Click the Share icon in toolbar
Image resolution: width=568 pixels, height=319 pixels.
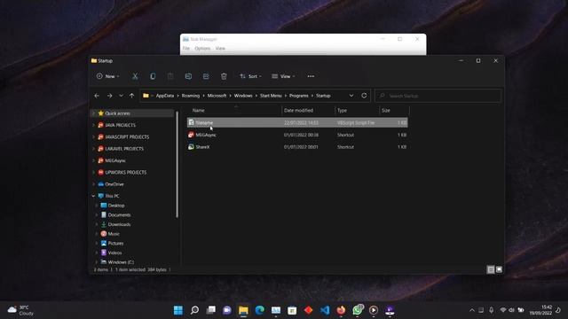pos(206,76)
